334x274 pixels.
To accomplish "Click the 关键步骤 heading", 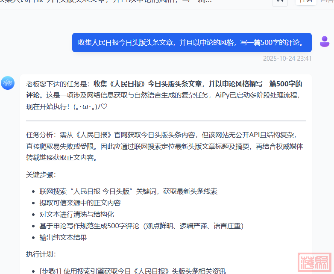I will [41, 174].
